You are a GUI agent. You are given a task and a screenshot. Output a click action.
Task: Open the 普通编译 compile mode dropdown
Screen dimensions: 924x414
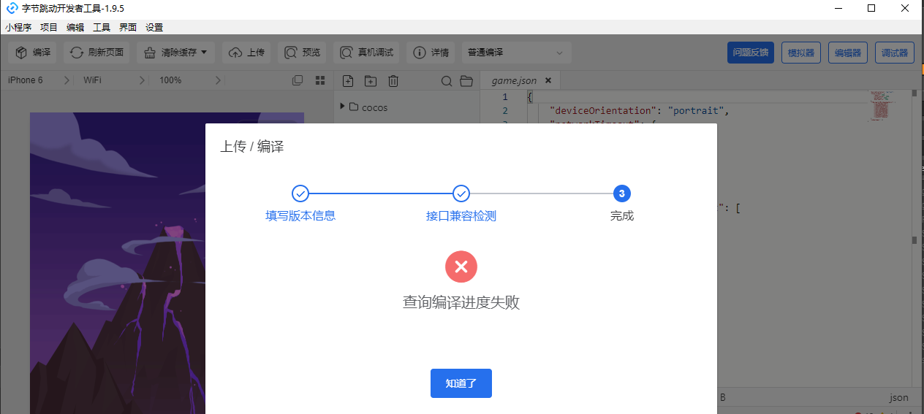[x=516, y=53]
